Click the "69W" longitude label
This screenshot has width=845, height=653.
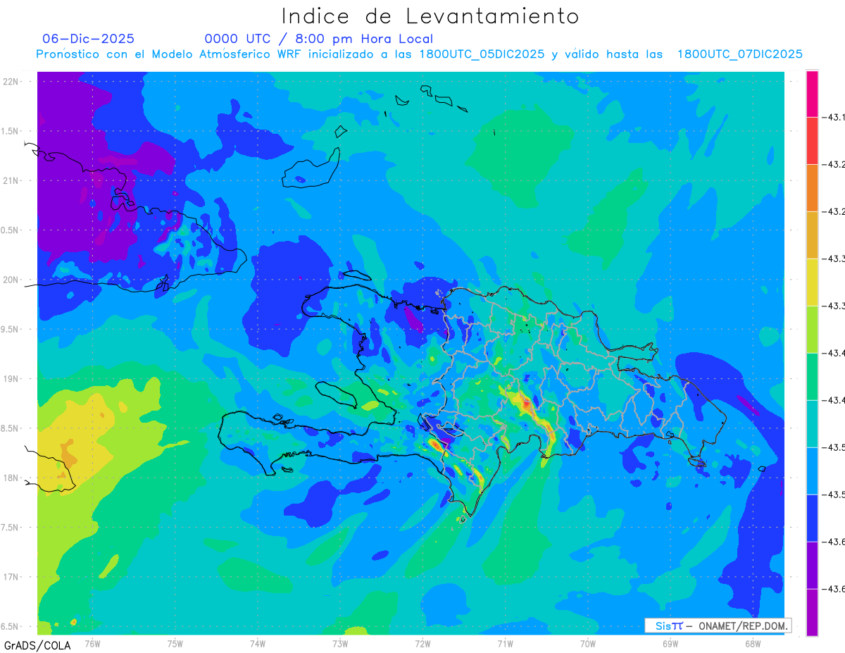coord(670,644)
